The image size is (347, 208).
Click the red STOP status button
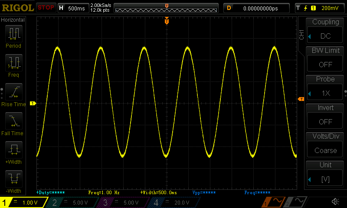click(x=46, y=8)
